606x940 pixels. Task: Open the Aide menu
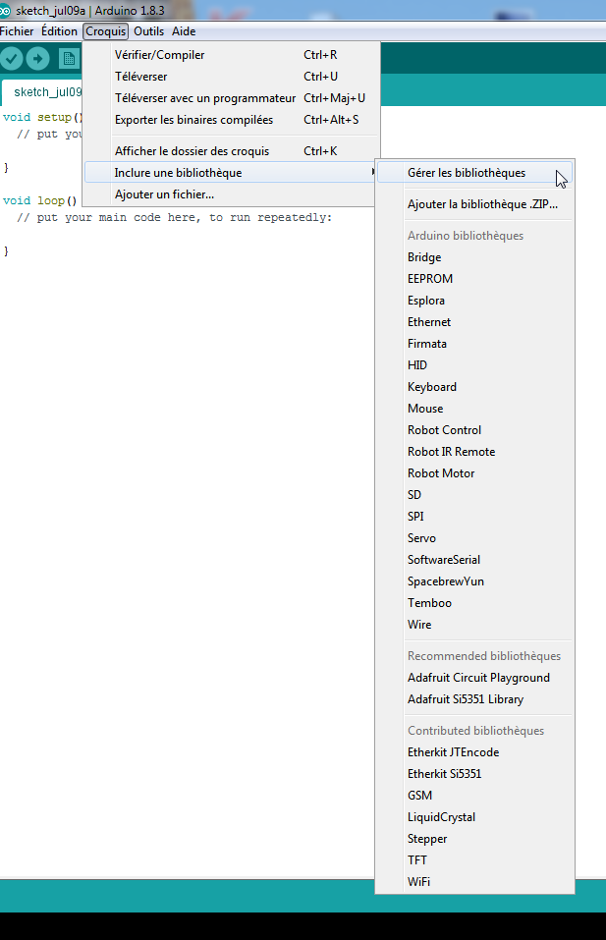click(184, 31)
